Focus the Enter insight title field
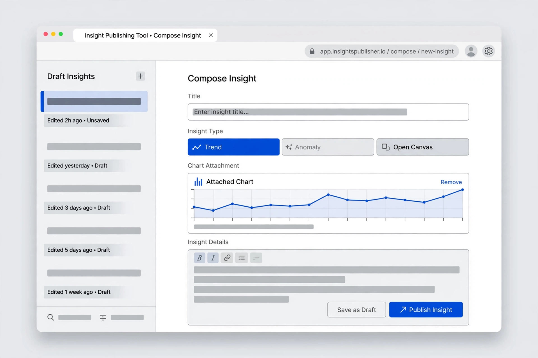 click(328, 112)
